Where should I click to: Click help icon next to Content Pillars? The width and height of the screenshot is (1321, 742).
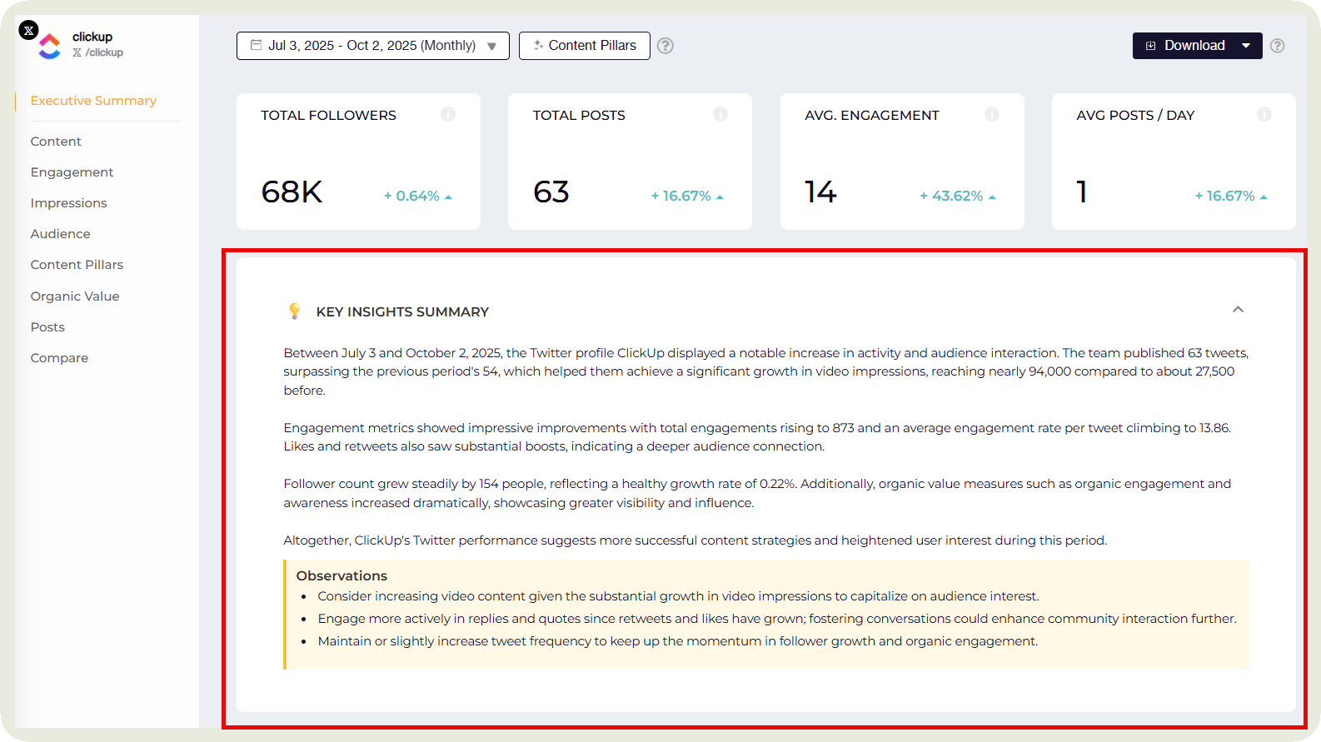pos(665,46)
